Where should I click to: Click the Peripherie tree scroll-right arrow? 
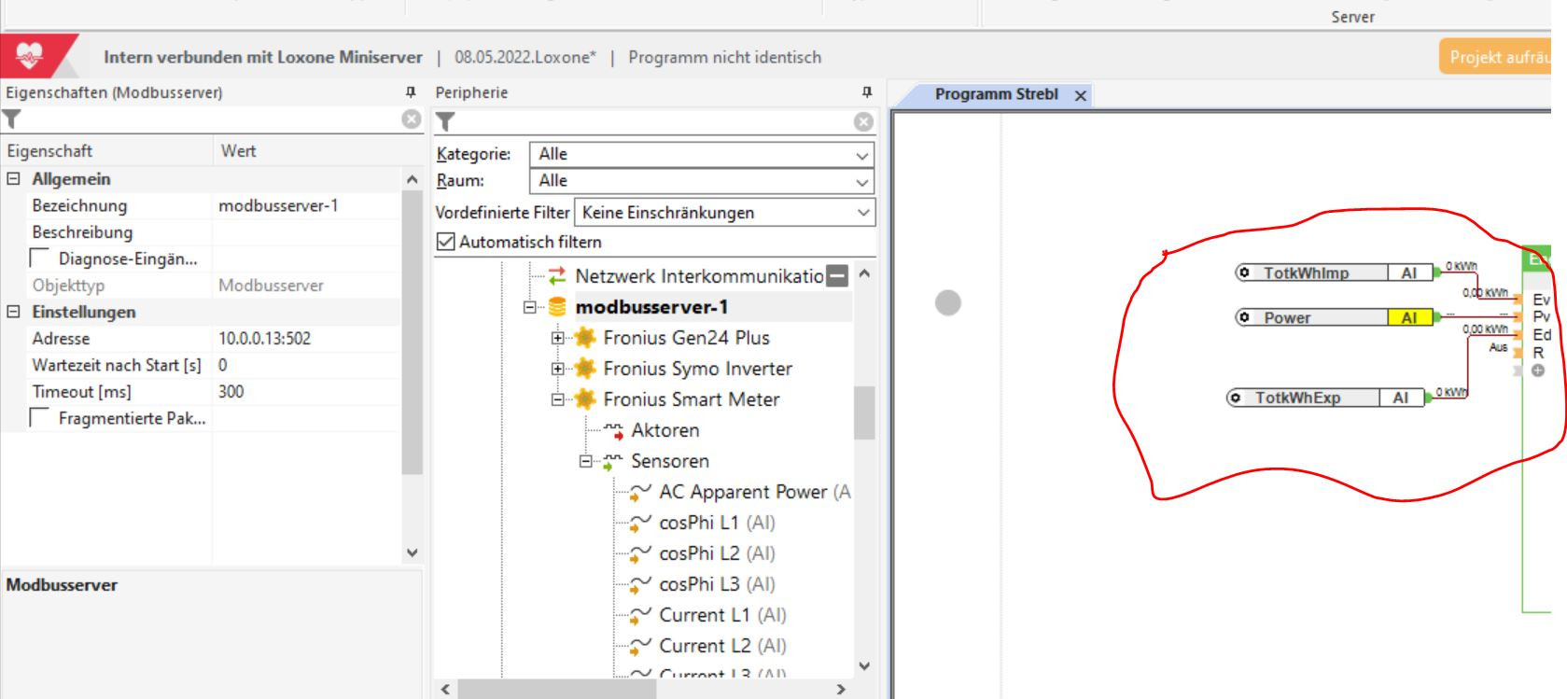[x=841, y=690]
